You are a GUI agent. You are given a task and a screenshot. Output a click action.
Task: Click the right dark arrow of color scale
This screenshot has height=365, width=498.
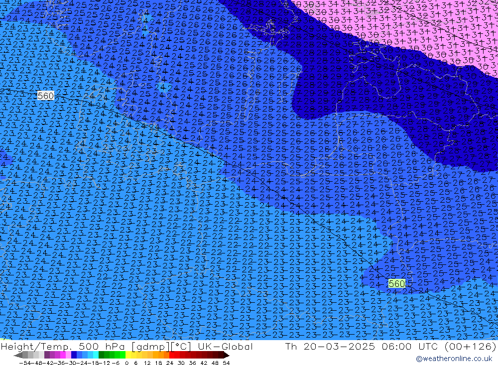tap(227, 355)
